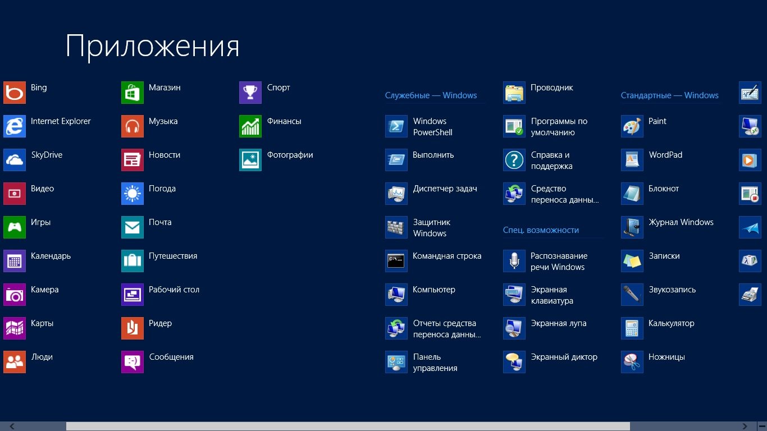This screenshot has width=767, height=431.
Task: Click the horizontal scrollbar thumb
Action: (x=348, y=426)
